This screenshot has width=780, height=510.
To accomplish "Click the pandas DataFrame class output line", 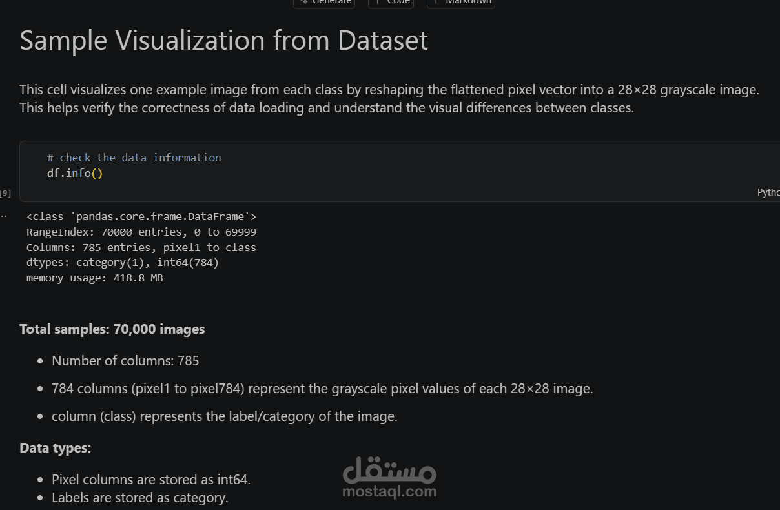I will [141, 216].
